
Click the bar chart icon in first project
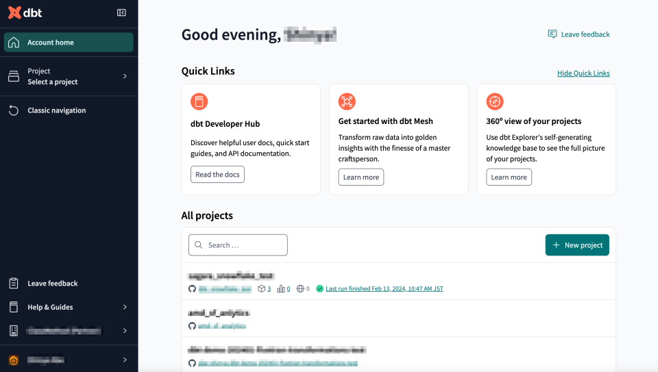[280, 289]
